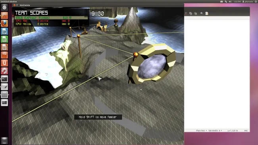258x145 pixels.
Task: Open the Terminal launcher icon
Action: (x=4, y=79)
